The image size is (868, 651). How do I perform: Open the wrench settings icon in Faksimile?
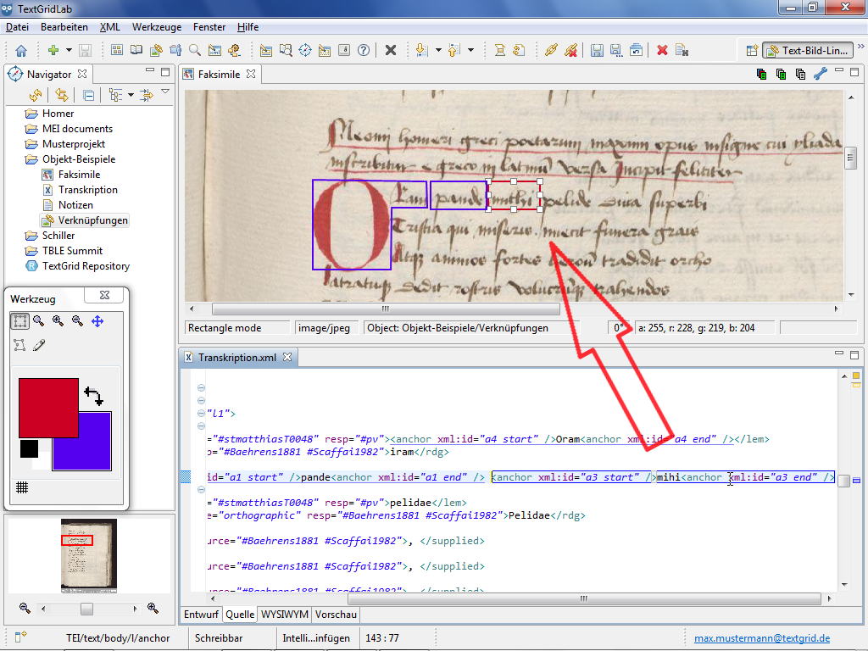(820, 74)
